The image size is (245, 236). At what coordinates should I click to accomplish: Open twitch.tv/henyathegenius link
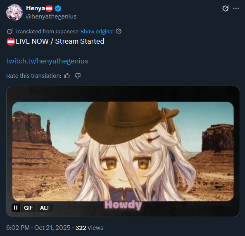pyautogui.click(x=47, y=61)
